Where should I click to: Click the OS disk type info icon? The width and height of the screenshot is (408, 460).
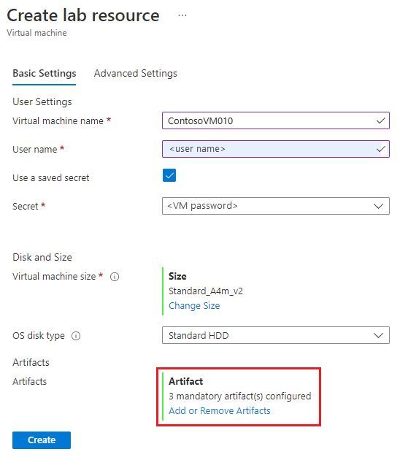[76, 336]
